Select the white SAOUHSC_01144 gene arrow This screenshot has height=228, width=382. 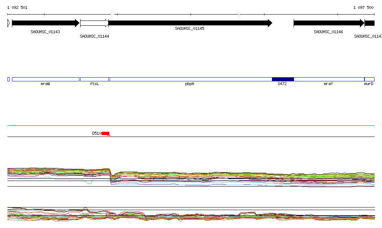[94, 23]
